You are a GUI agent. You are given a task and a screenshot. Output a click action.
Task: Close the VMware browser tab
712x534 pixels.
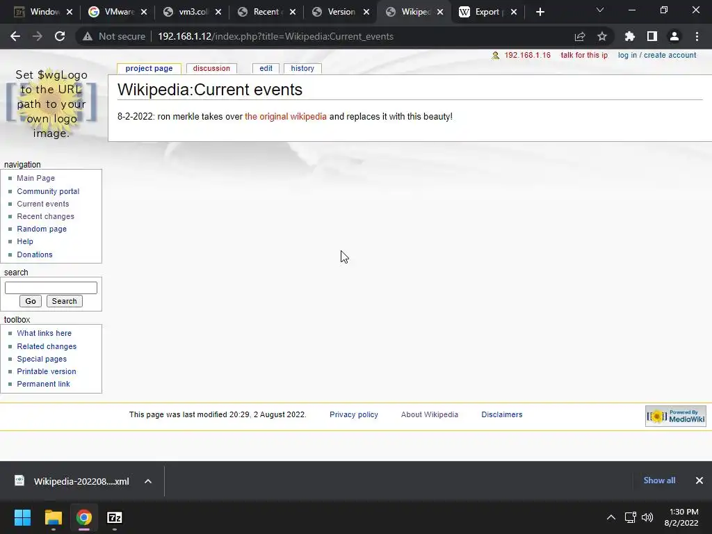tap(144, 13)
